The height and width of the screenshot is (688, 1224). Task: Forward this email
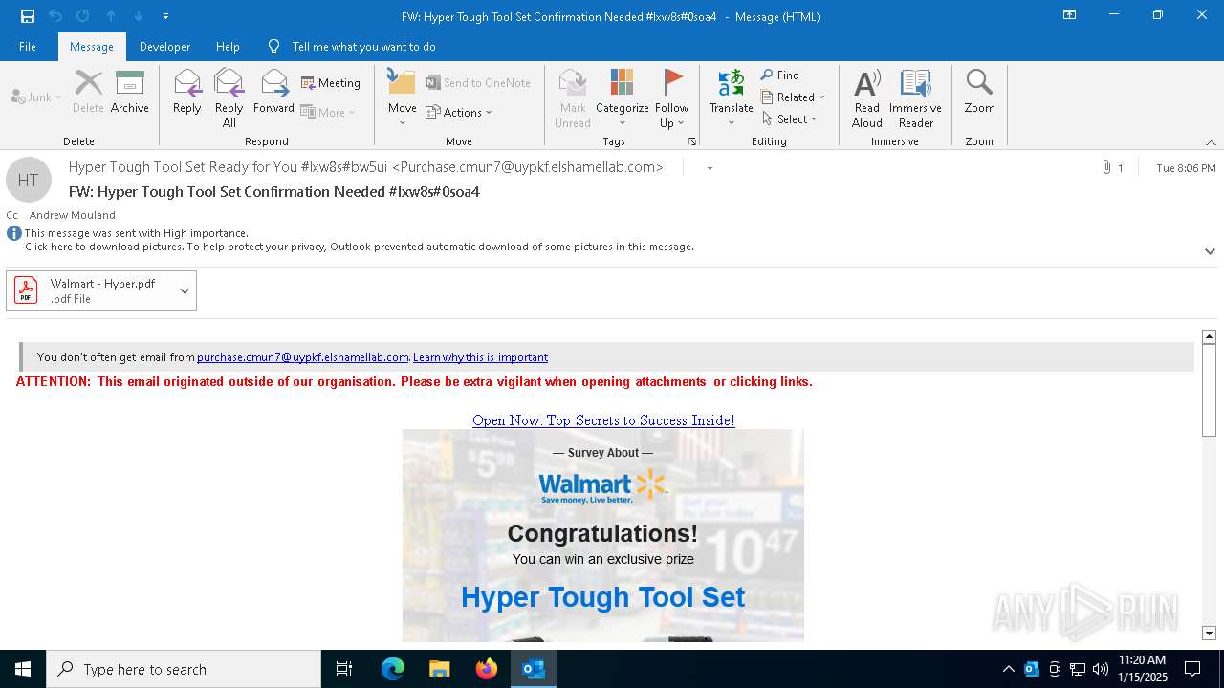(273, 92)
